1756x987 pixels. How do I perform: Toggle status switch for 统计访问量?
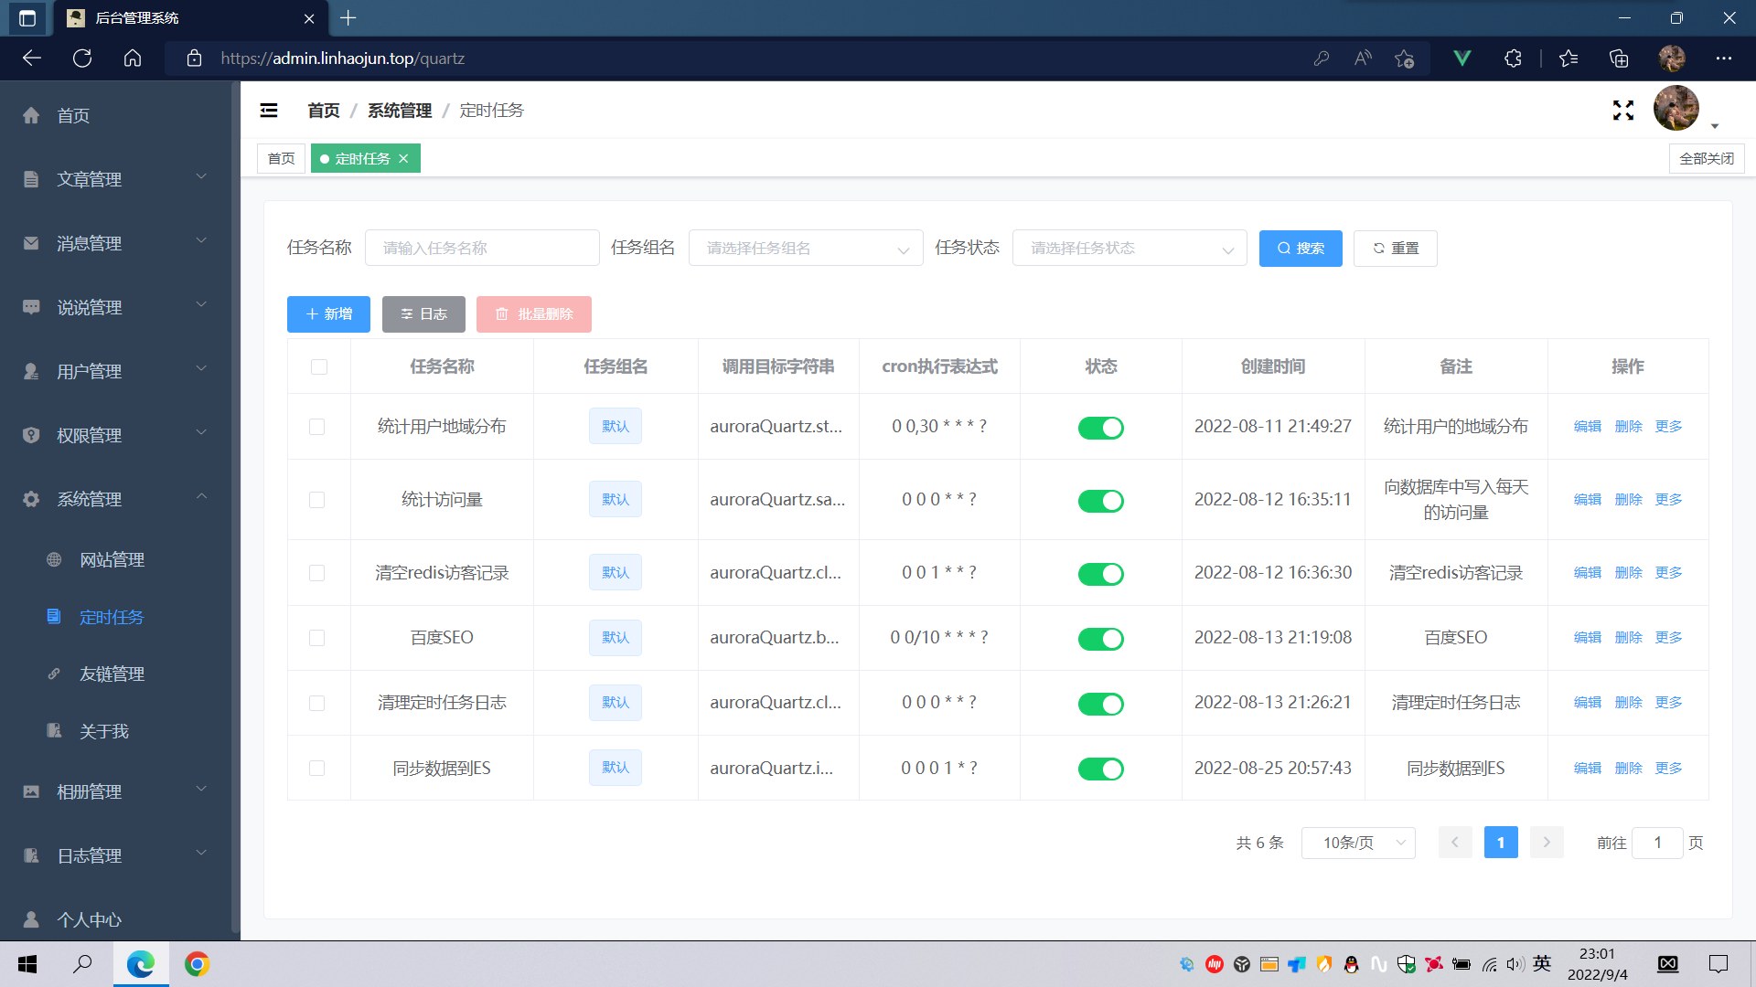[1100, 501]
